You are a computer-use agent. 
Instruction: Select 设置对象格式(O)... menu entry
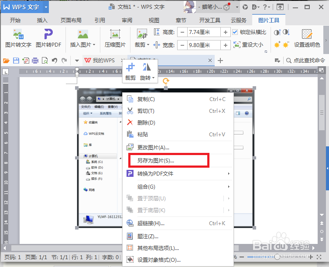click(x=178, y=260)
